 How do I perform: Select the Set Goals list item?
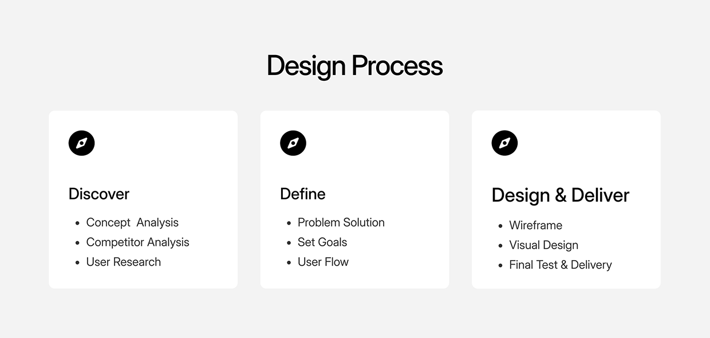pyautogui.click(x=322, y=242)
